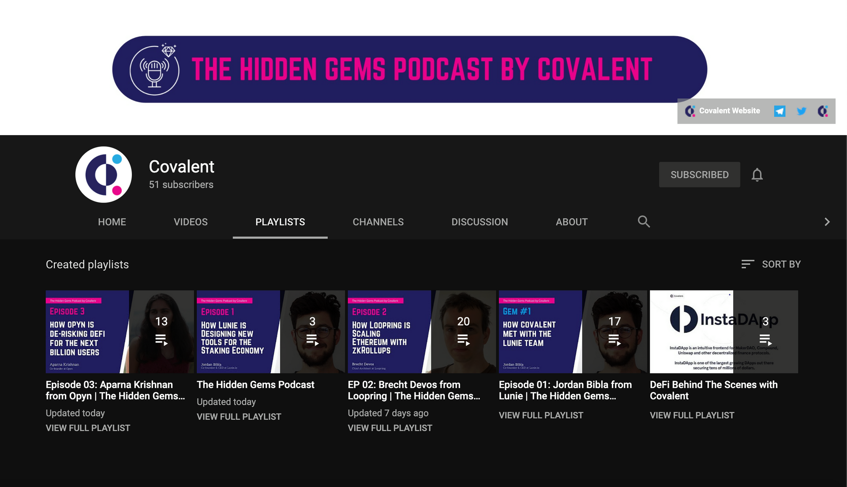View full playlist for The Hidden Gems Podcast

(239, 417)
